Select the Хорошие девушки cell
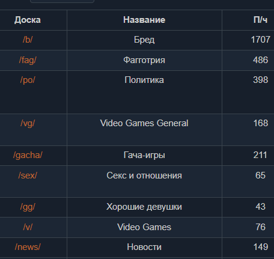 pos(144,207)
